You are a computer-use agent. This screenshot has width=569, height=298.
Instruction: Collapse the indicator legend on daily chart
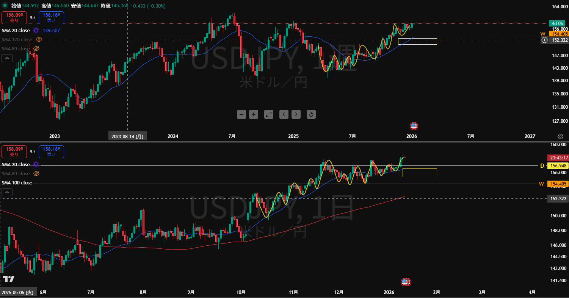[6, 192]
